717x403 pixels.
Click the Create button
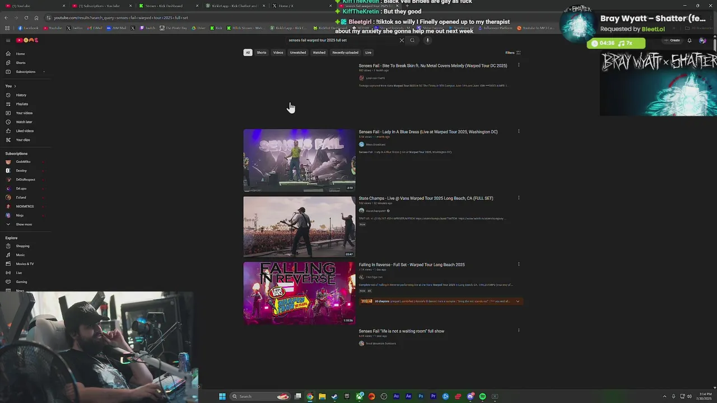pyautogui.click(x=672, y=40)
